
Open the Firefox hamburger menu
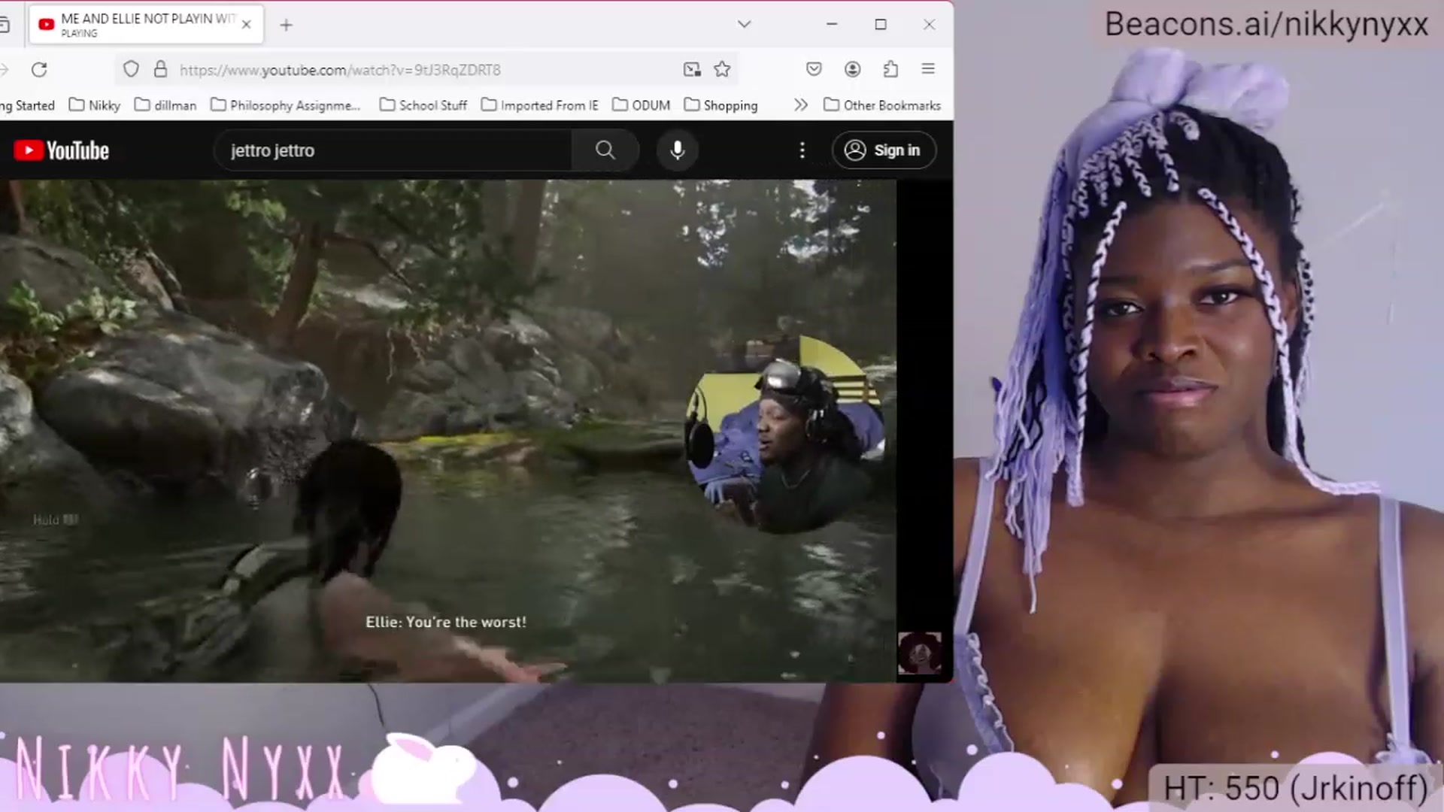[928, 69]
